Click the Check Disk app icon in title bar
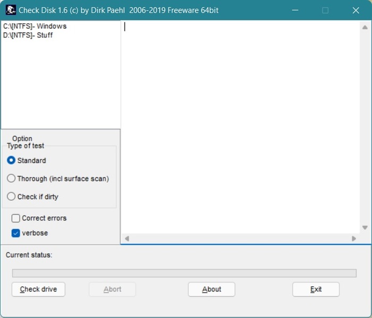 click(10, 11)
